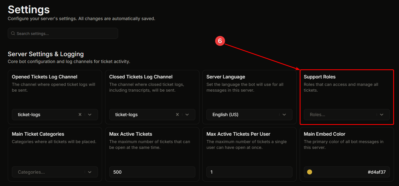The height and width of the screenshot is (186, 399).
Task: Open the Main Ticket Categories dropdown arrow
Action: coord(90,172)
